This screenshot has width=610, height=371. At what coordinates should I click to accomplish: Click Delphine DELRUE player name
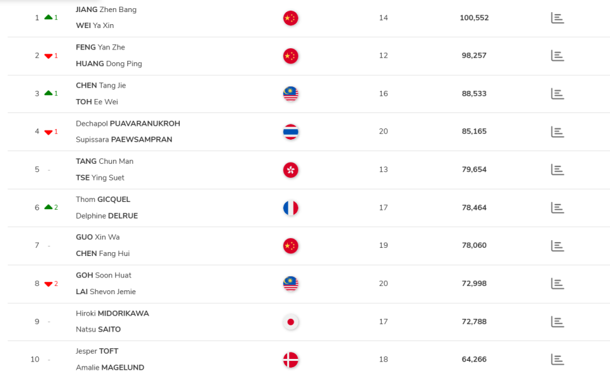(x=107, y=216)
